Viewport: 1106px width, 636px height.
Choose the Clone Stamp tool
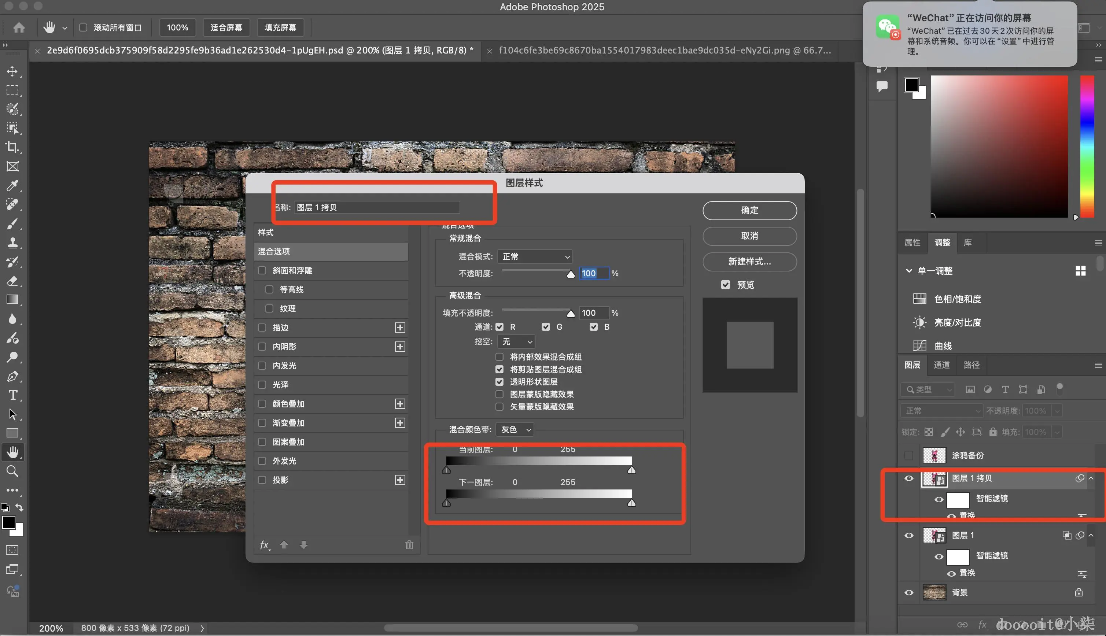click(x=12, y=243)
